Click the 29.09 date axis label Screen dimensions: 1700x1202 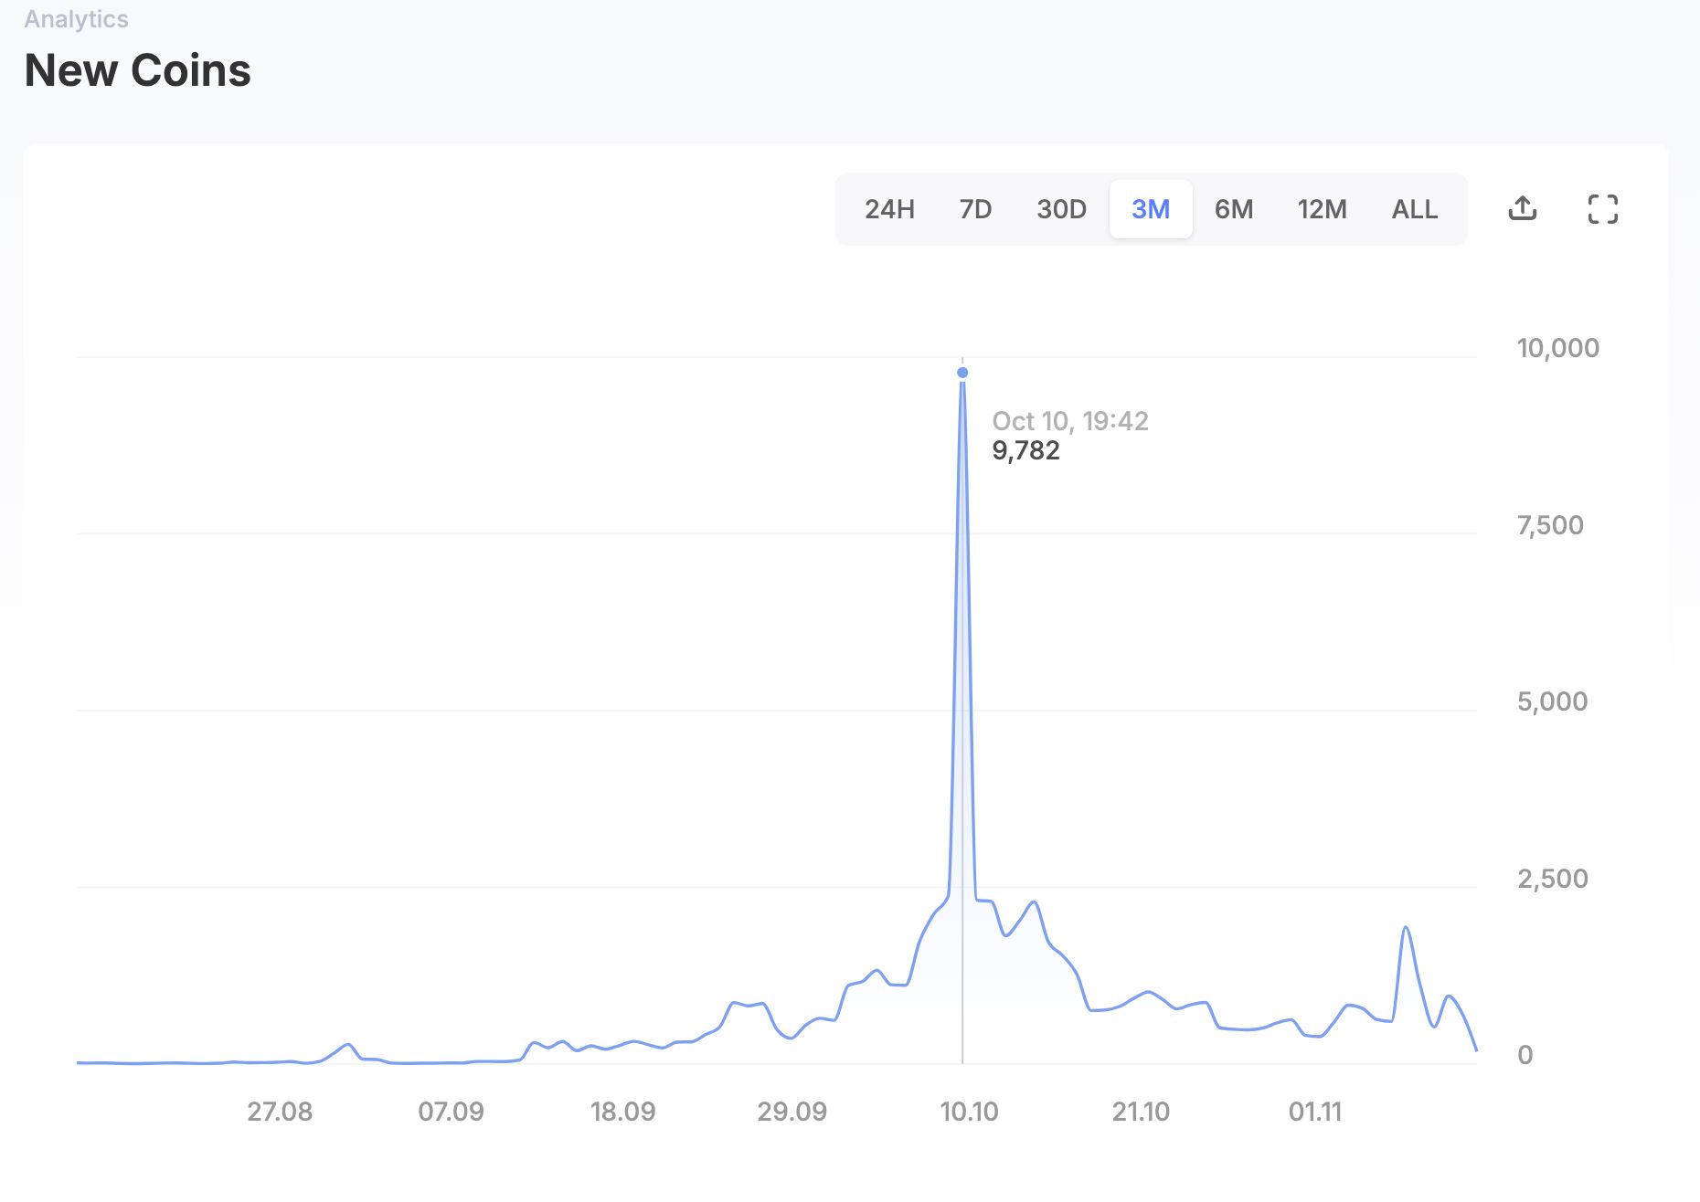pos(792,1112)
